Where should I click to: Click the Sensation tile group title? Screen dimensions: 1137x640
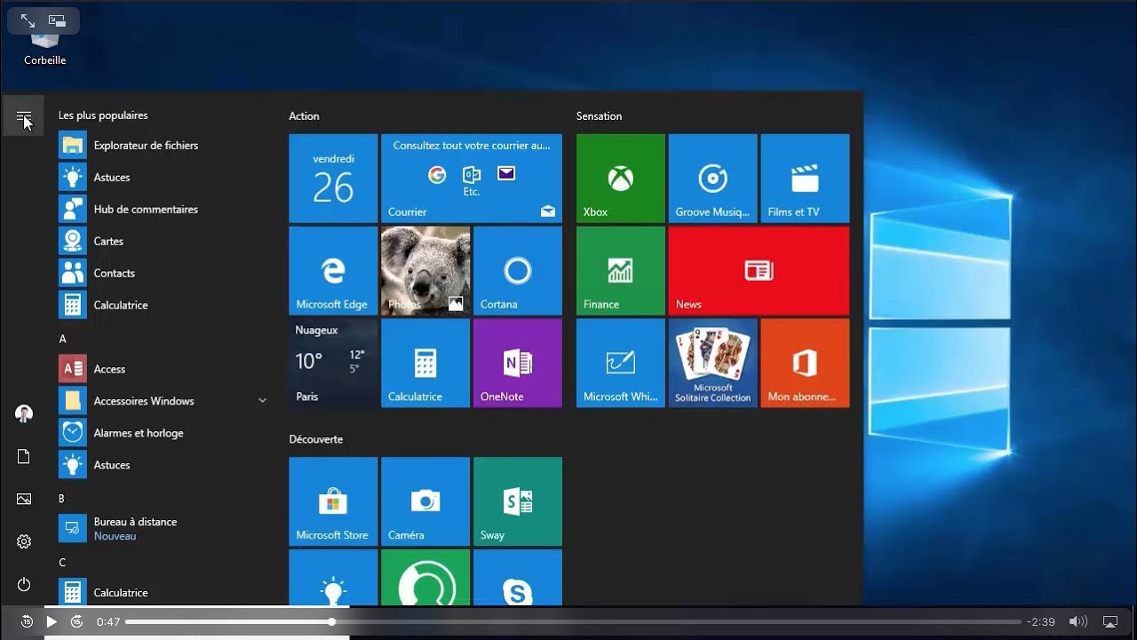click(599, 116)
